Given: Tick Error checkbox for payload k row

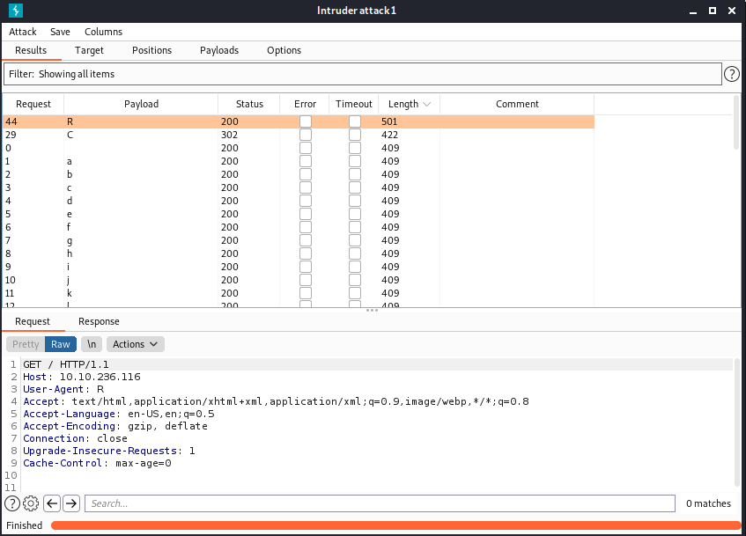Looking at the screenshot, I should pos(306,293).
